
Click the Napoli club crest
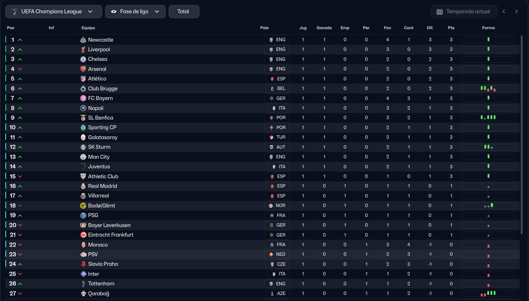pyautogui.click(x=83, y=108)
